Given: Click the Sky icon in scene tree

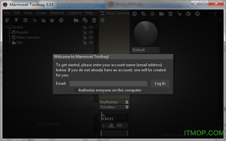Looking at the screenshot, I should (14, 43).
